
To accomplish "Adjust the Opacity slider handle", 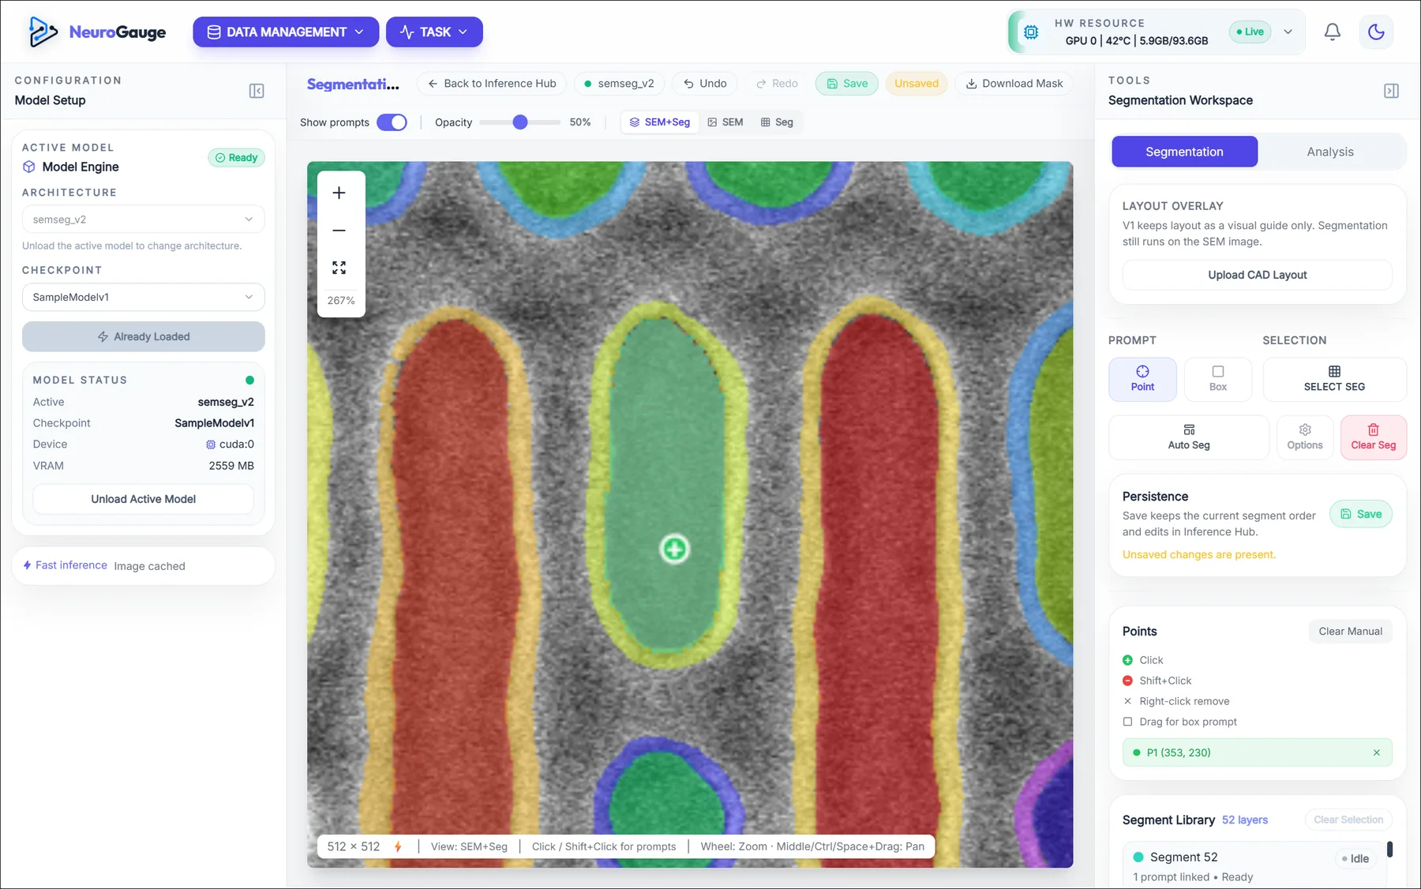I will [x=519, y=122].
